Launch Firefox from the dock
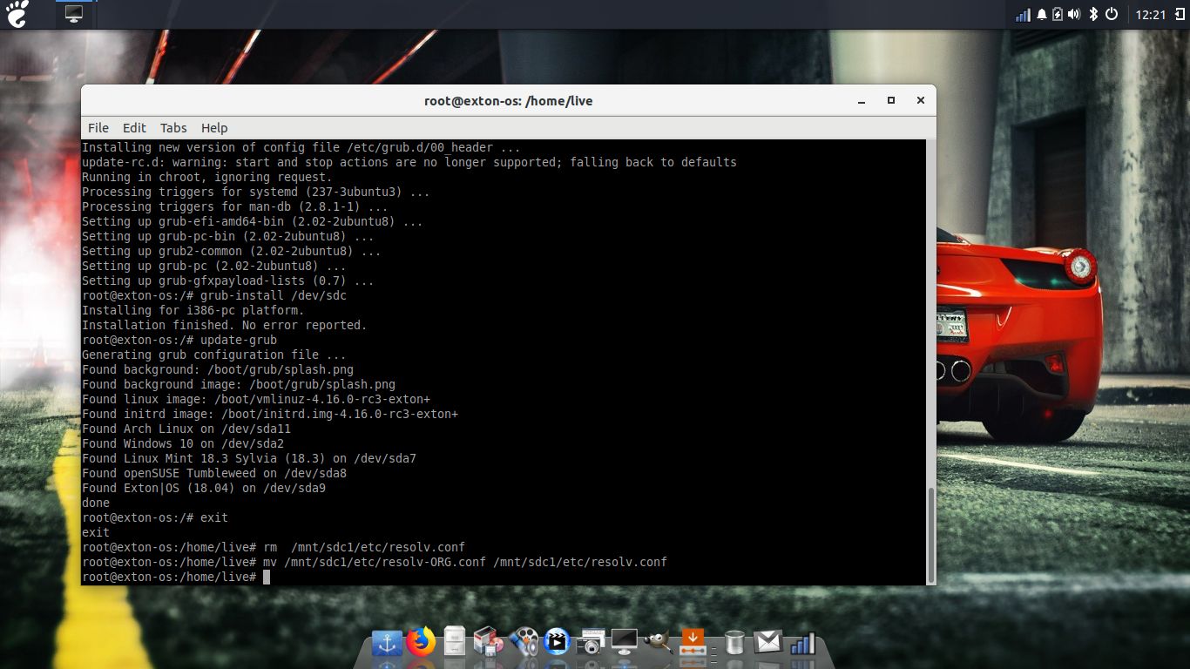Screen dimensions: 1190x669 point(421,642)
